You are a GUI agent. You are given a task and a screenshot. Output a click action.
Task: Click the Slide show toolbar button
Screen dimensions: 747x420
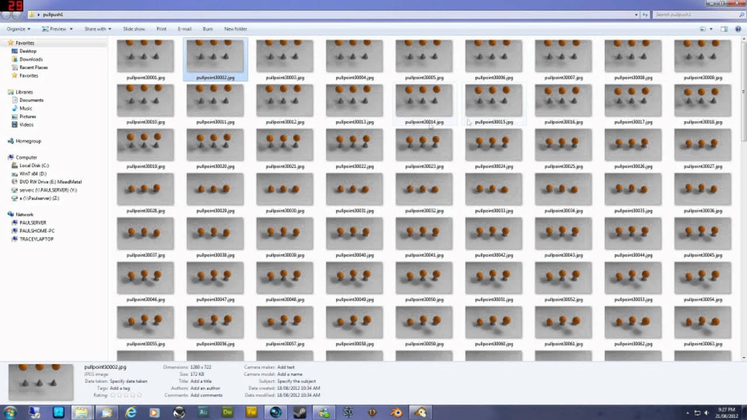click(x=134, y=29)
